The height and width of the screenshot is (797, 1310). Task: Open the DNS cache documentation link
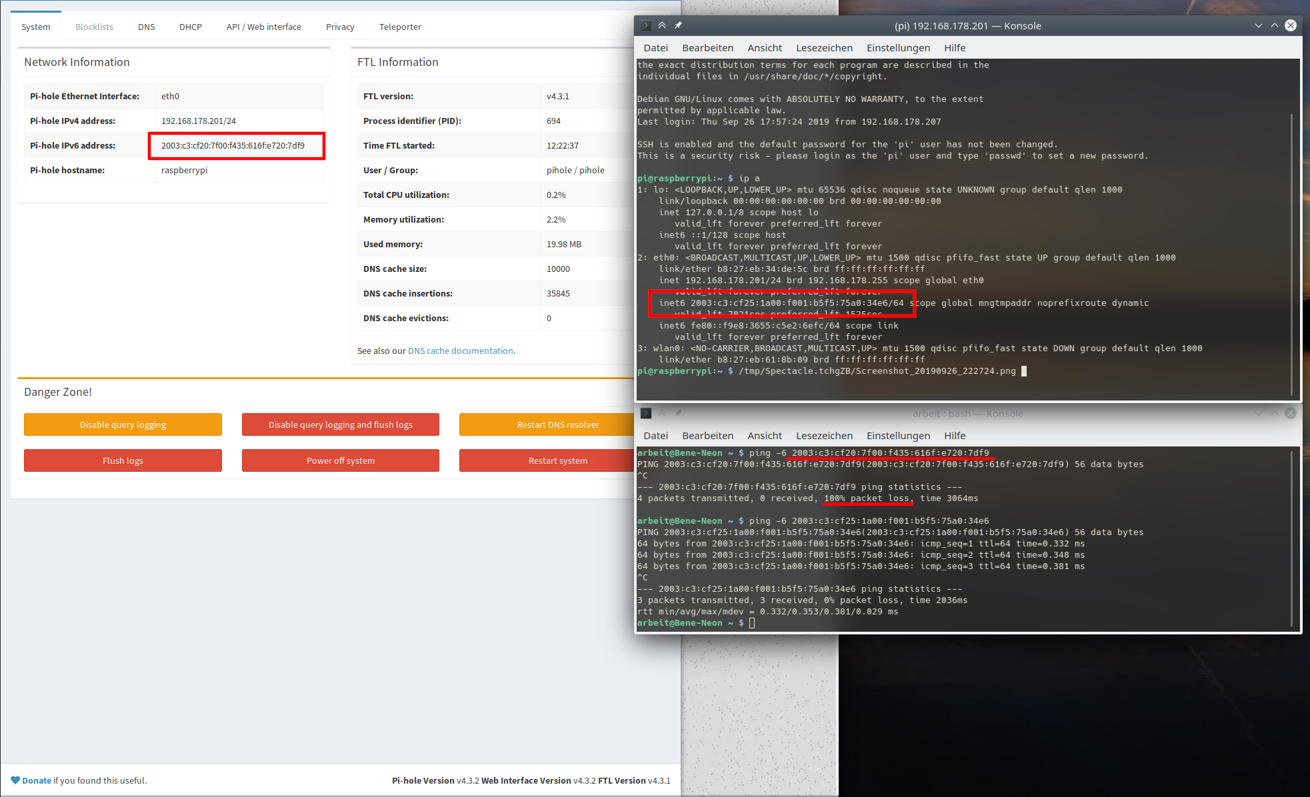point(461,350)
